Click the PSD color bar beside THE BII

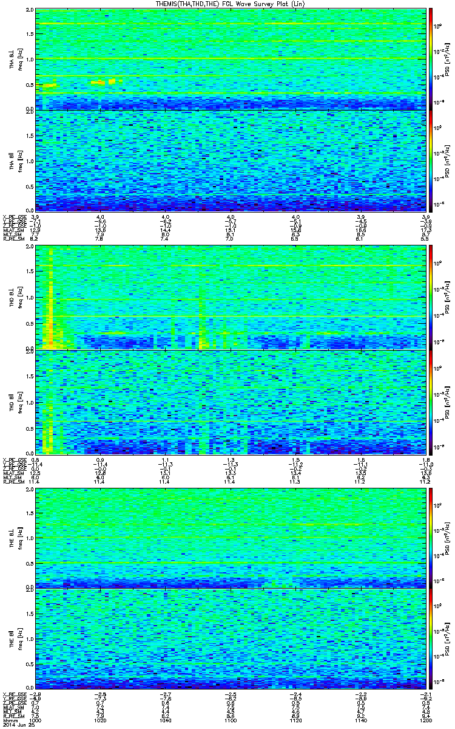(x=431, y=640)
